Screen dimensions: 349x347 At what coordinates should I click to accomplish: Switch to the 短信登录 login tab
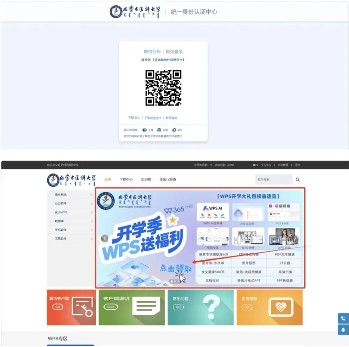click(174, 52)
